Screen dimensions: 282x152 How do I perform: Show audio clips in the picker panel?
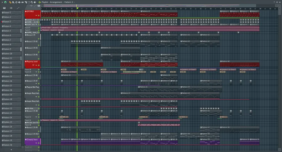pyautogui.click(x=11, y=8)
